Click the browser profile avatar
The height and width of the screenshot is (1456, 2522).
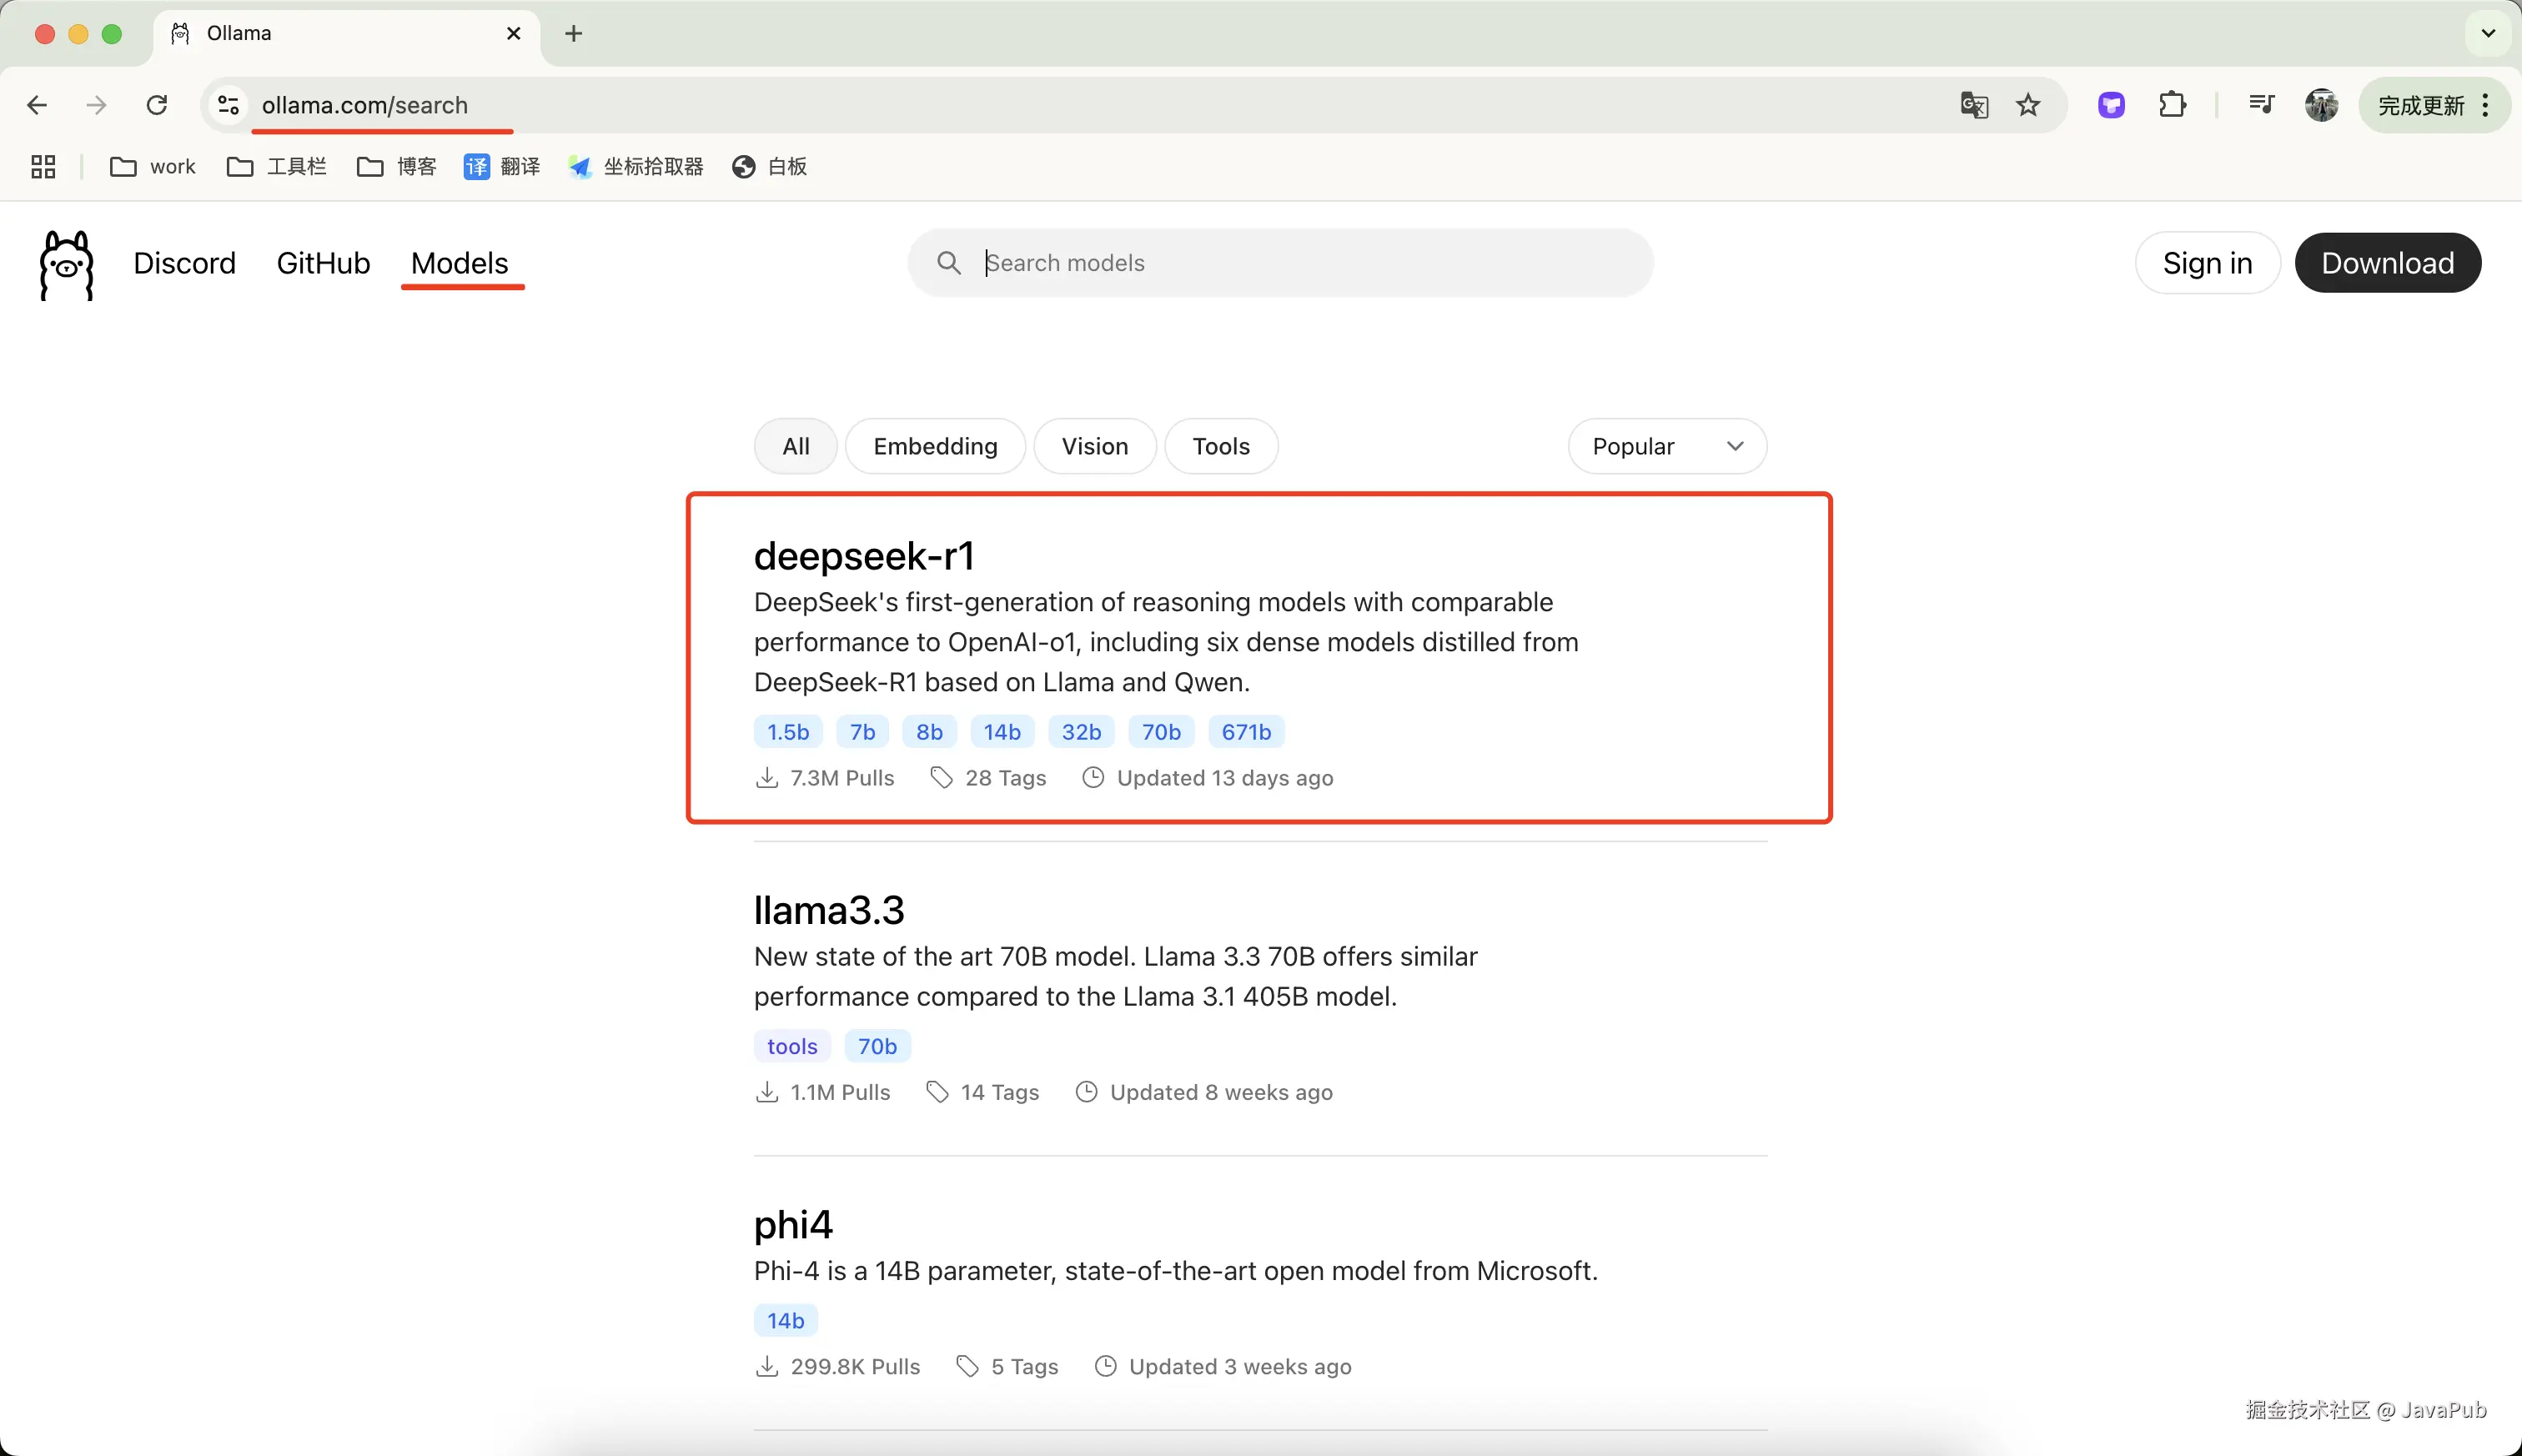[x=2321, y=105]
